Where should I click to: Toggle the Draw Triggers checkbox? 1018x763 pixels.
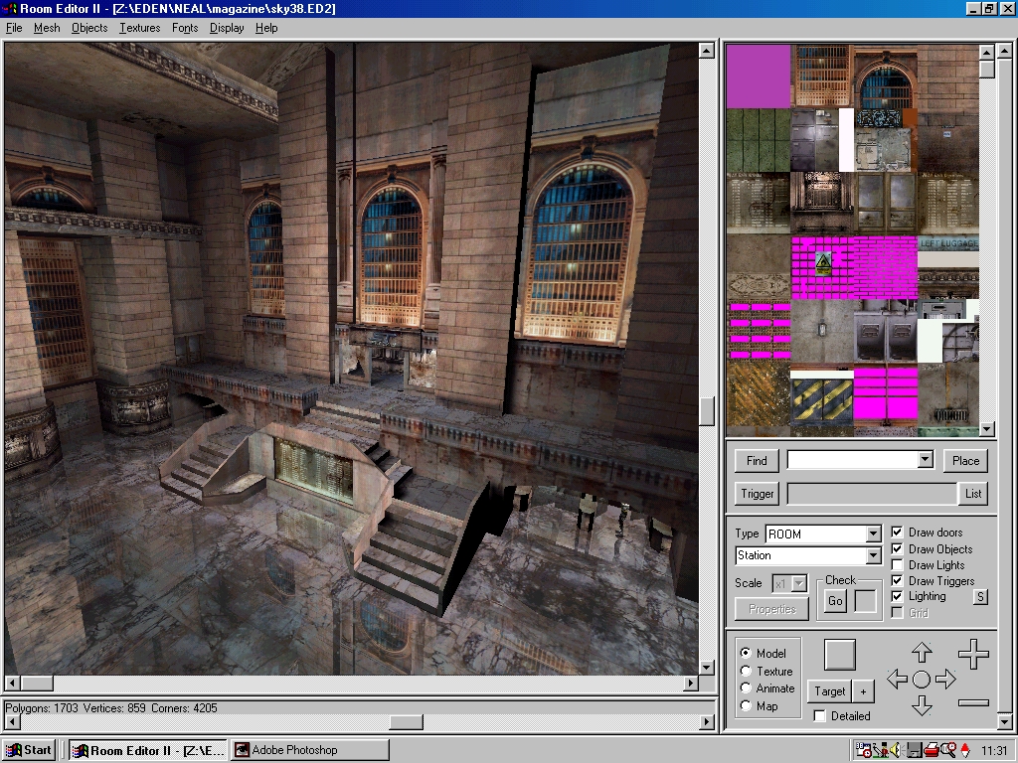[898, 580]
